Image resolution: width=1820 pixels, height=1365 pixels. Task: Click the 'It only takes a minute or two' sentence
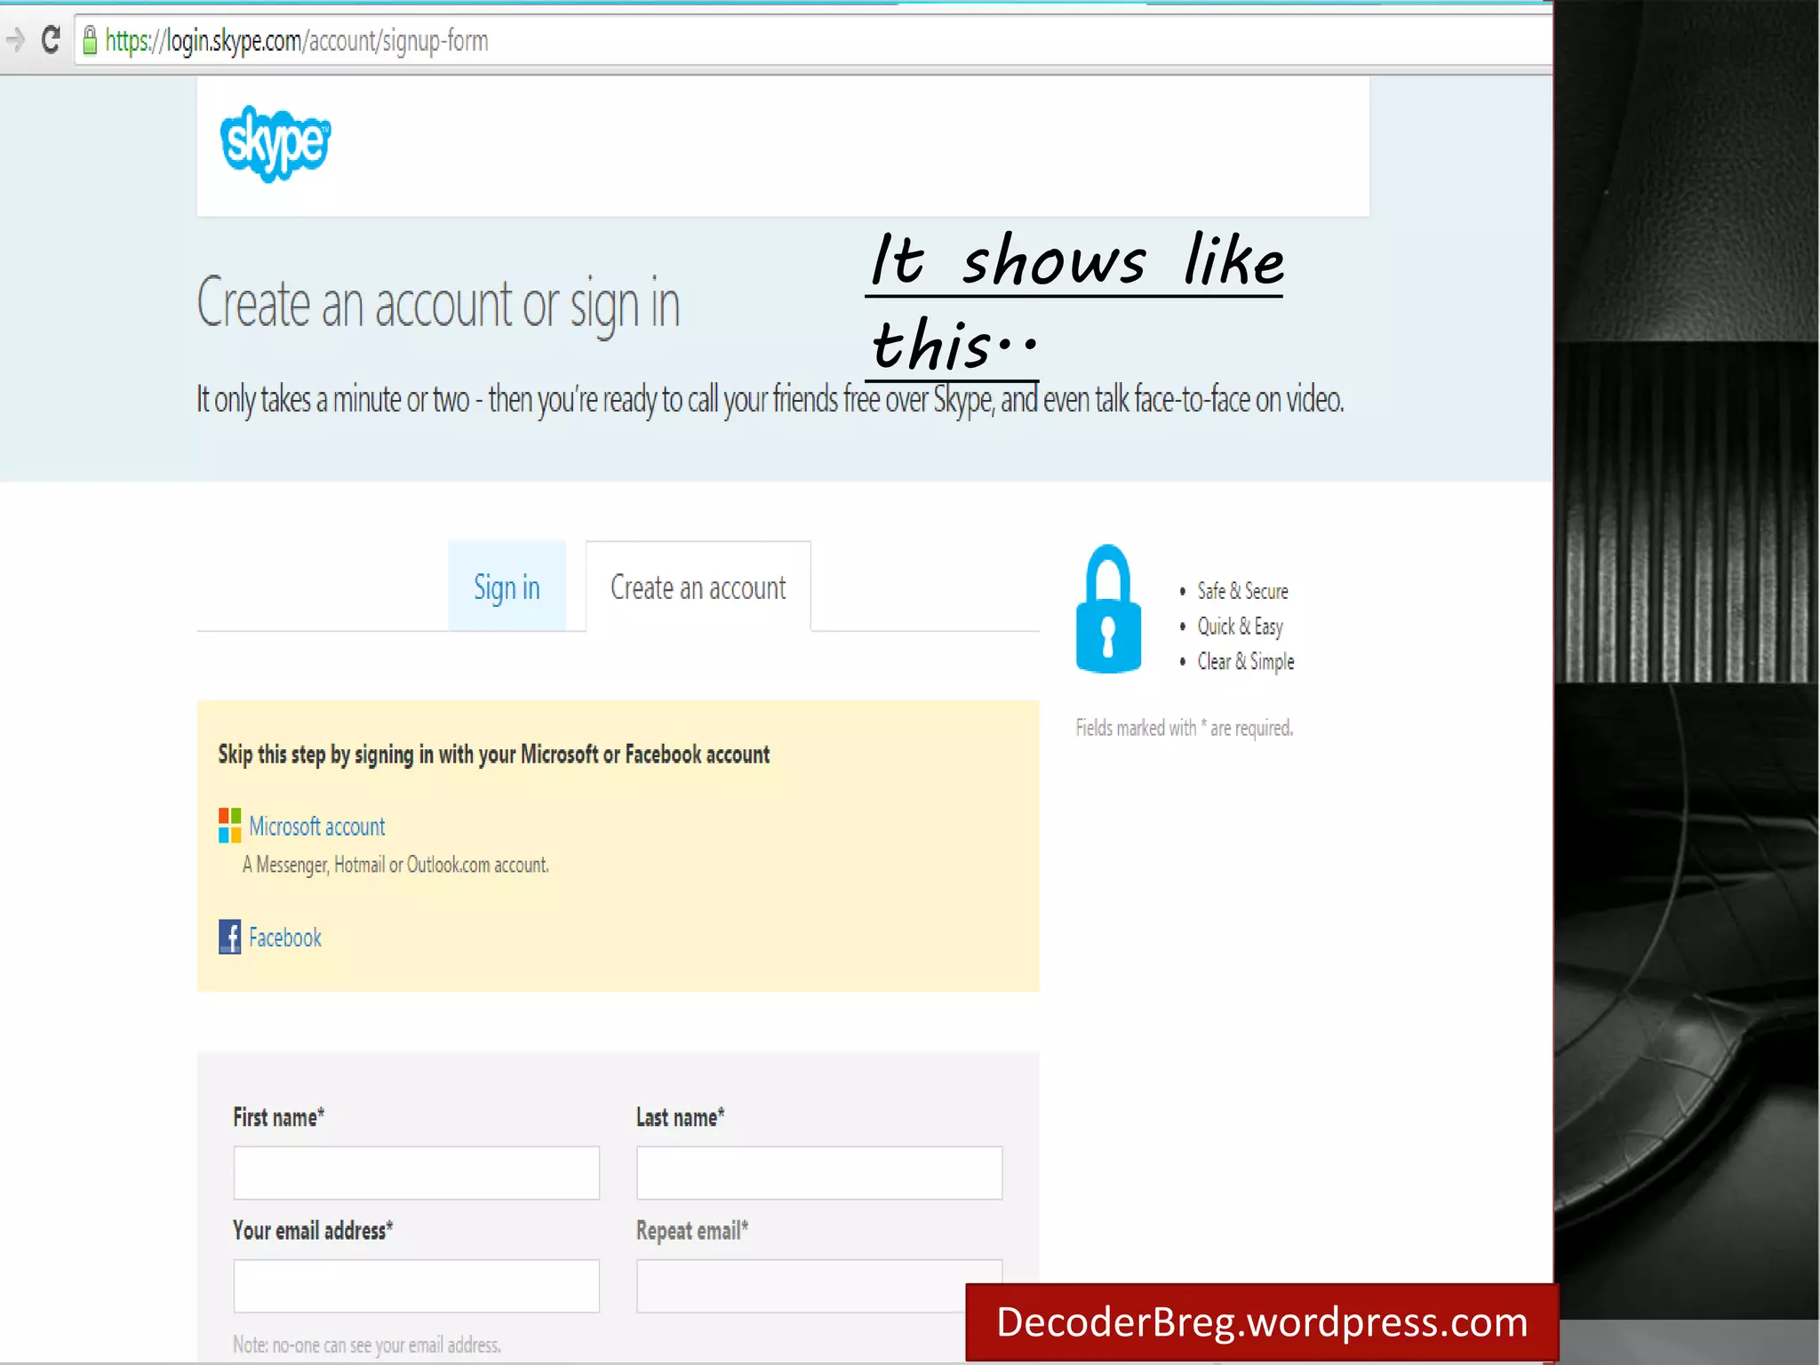(x=770, y=400)
